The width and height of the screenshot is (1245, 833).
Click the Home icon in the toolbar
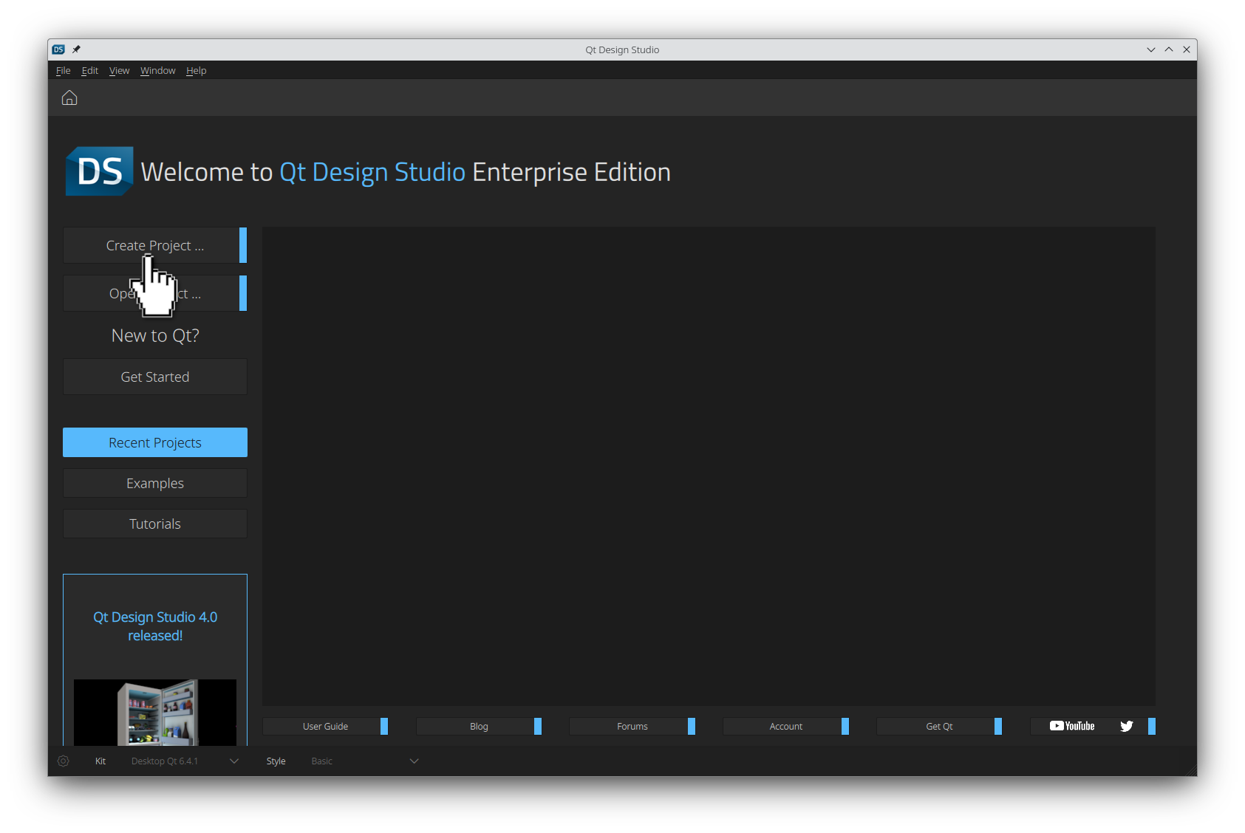click(69, 97)
